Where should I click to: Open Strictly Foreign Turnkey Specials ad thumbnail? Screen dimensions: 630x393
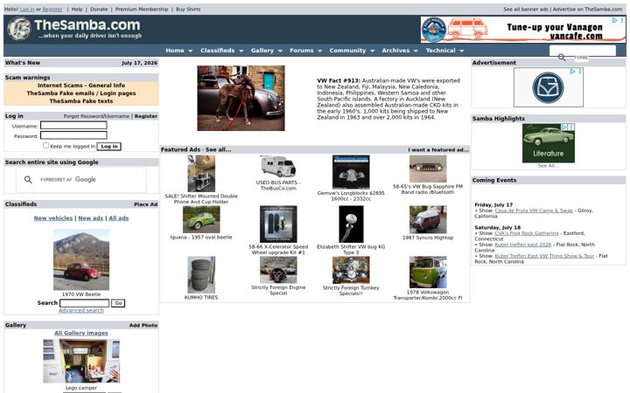(x=351, y=270)
